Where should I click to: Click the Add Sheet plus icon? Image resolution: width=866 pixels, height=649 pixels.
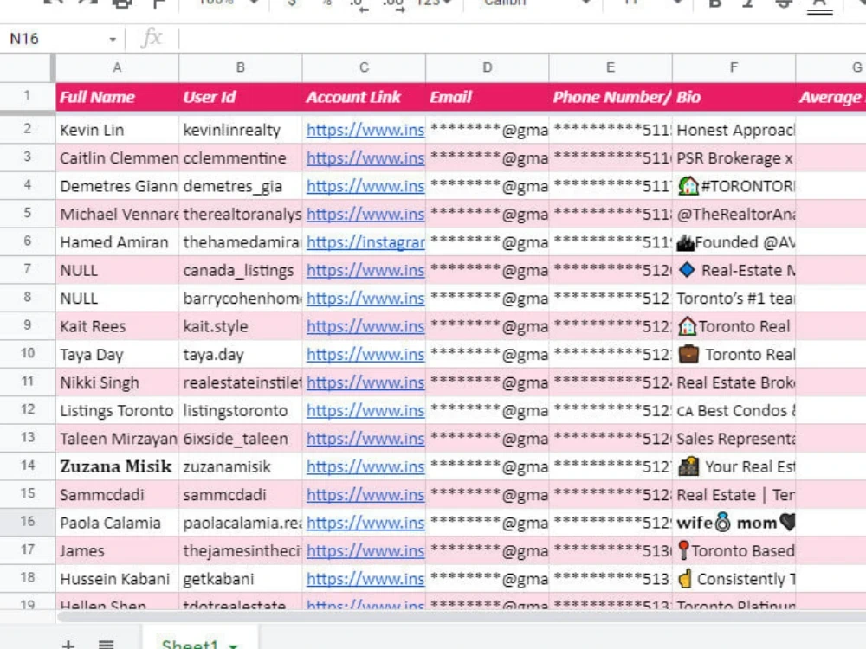[x=68, y=644]
